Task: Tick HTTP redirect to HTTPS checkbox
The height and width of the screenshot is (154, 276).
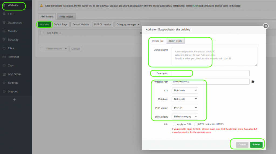Action: tap(196, 124)
